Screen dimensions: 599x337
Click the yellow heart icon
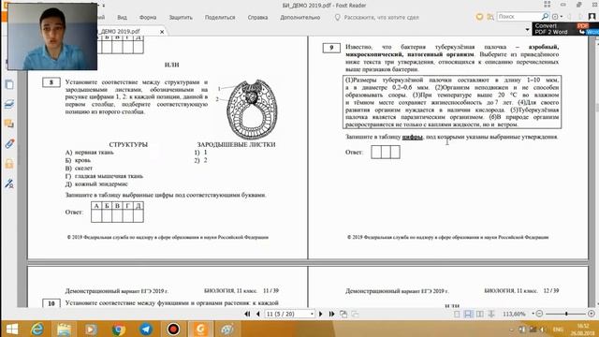pos(479,17)
